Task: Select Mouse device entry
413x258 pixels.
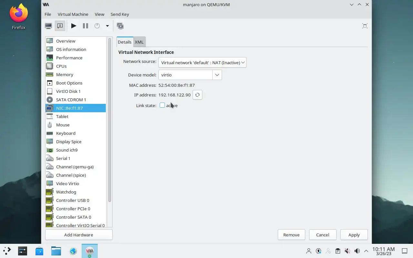Action: pyautogui.click(x=76, y=125)
